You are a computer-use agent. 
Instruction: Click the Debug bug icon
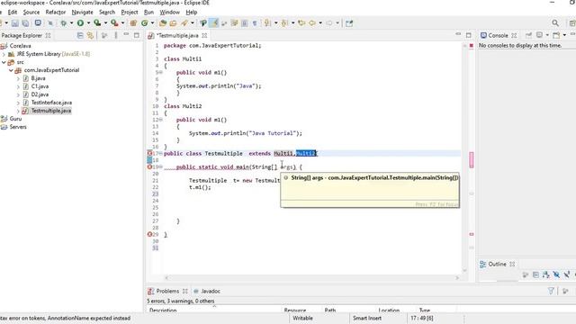(64, 23)
